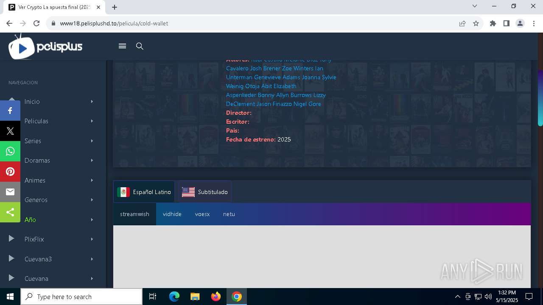Click the search magnifier icon
Image resolution: width=543 pixels, height=305 pixels.
click(x=140, y=46)
